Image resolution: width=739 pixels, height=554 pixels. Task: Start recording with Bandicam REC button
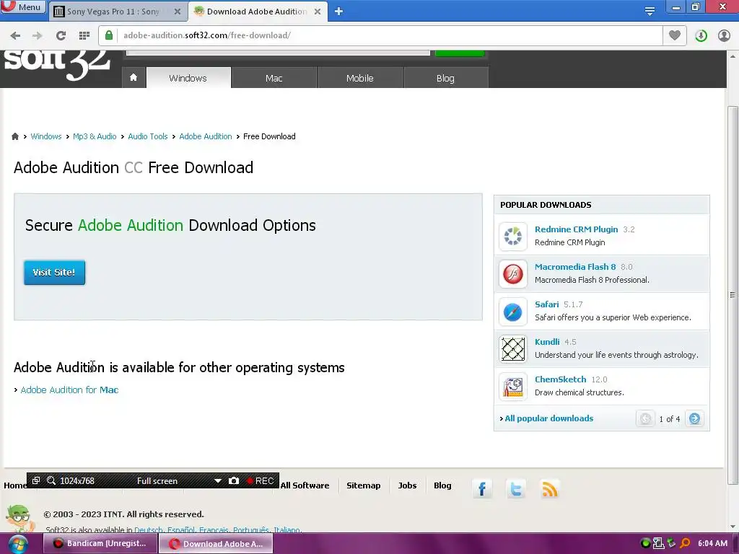click(x=261, y=481)
